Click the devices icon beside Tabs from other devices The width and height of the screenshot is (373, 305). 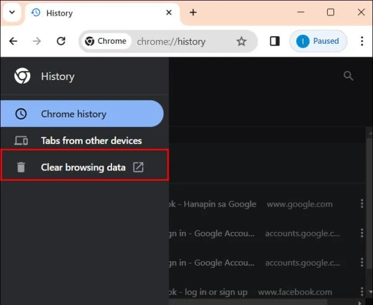point(21,141)
